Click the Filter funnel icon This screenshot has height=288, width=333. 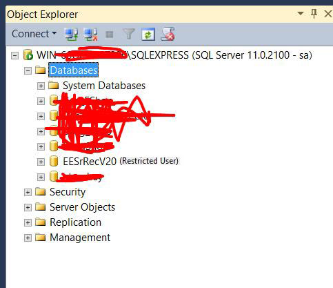(x=128, y=35)
